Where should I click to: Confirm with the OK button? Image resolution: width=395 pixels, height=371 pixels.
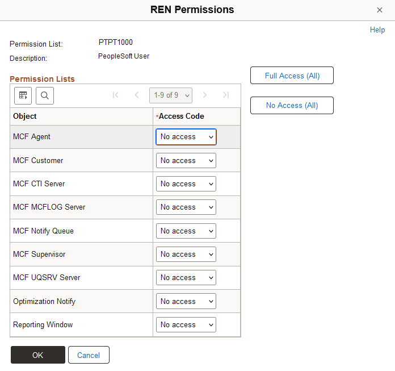tap(38, 355)
